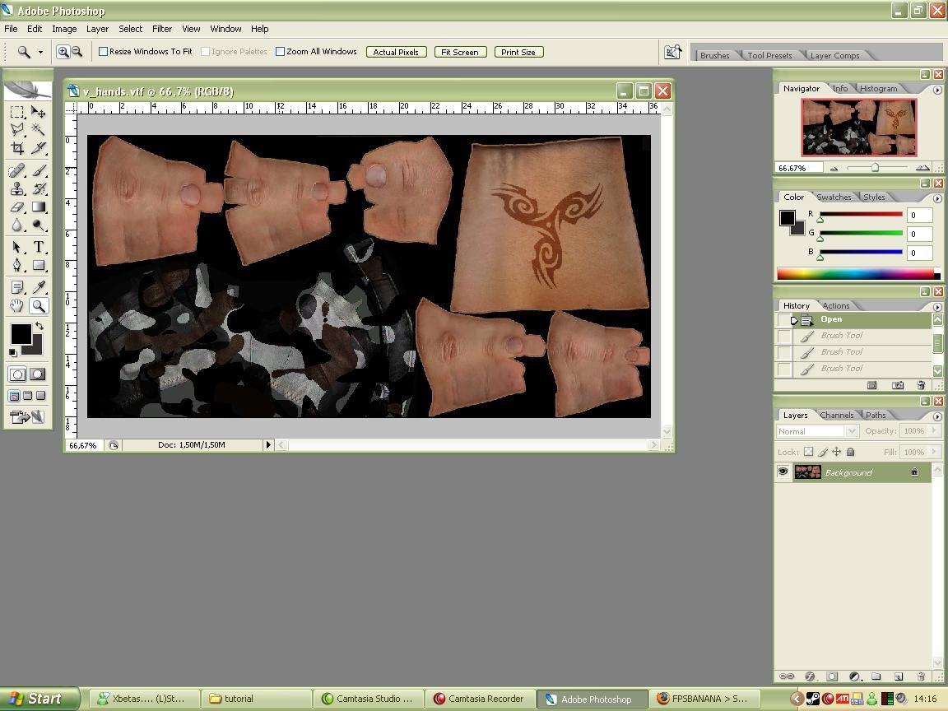This screenshot has width=948, height=711.
Task: Activate the Hand tool
Action: (x=16, y=306)
